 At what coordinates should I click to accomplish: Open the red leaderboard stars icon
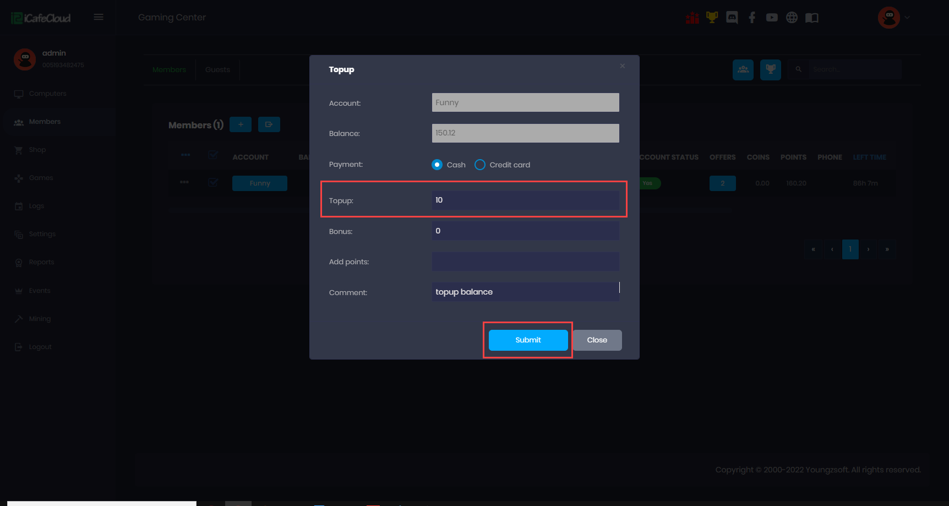[x=692, y=18]
